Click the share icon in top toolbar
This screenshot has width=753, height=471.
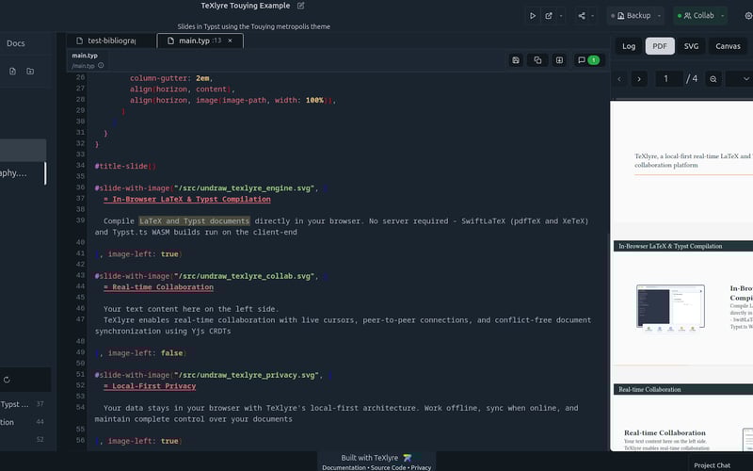pyautogui.click(x=582, y=16)
